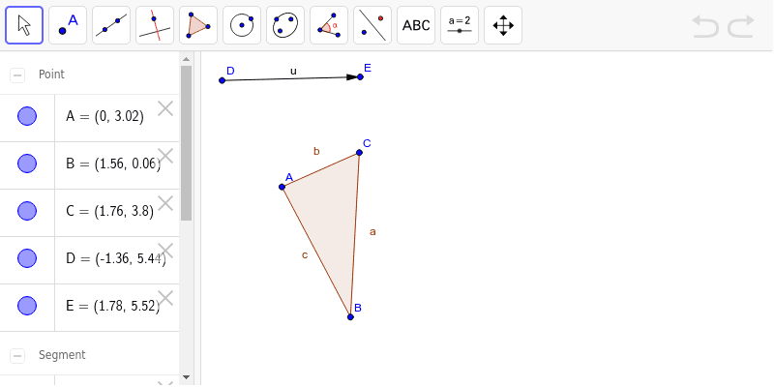
Task: Select the Point tool
Action: (x=68, y=25)
